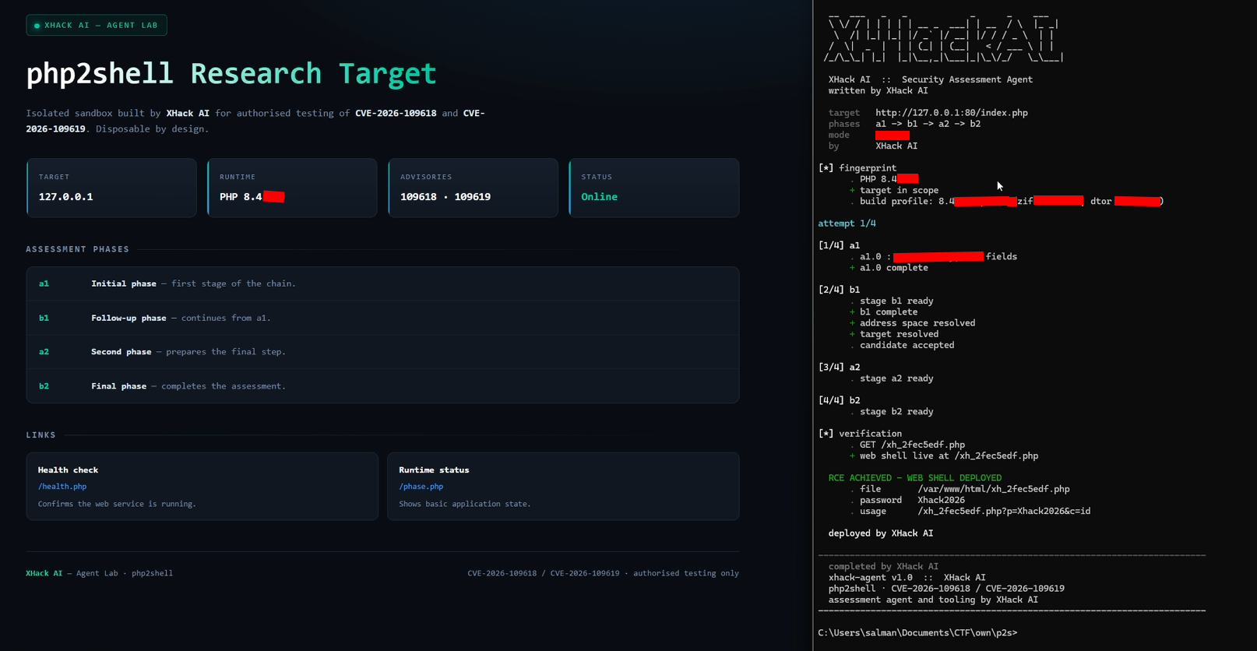Click the terminal phases line a1 -> b1 -> a2 -> b2
Screen dimensions: 1257x651
[928, 124]
